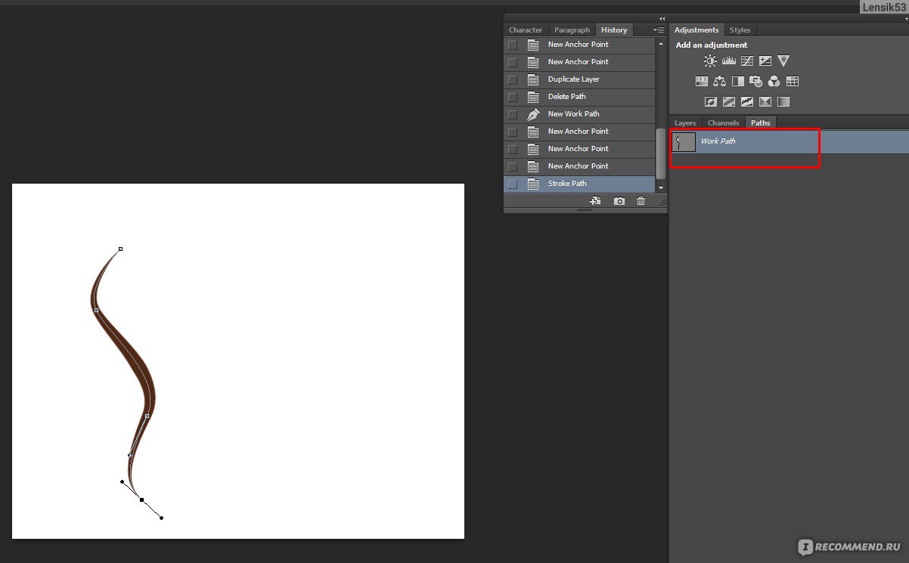Add a Brightness/Contrast adjustment
Viewport: 909px width, 563px height.
(710, 61)
